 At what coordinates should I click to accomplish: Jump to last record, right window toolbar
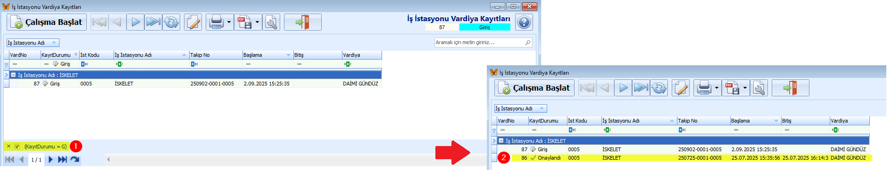[641, 88]
